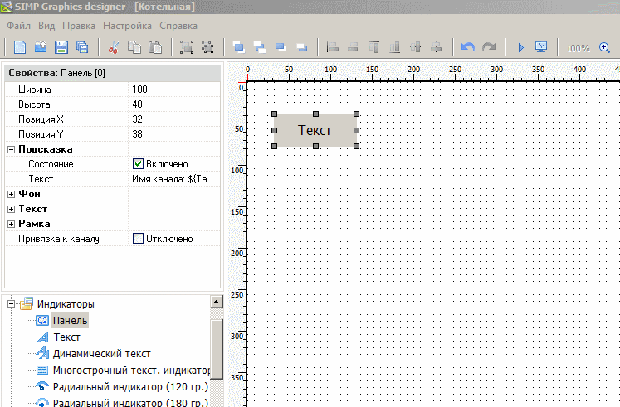Click the element tree scrollbar thumb
Viewport: 620px width, 407px height.
tap(217, 349)
